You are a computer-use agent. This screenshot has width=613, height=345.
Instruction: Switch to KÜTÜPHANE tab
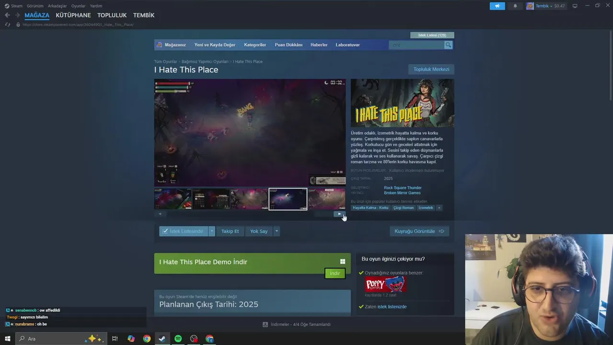click(73, 15)
